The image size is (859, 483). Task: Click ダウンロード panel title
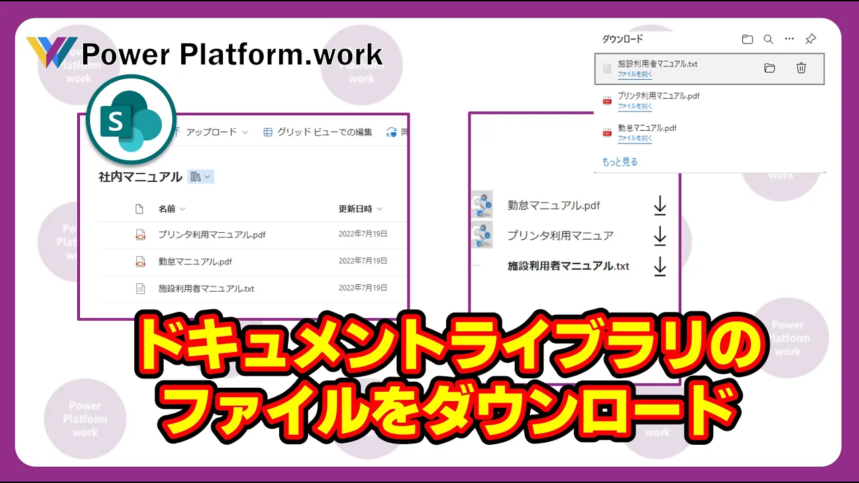click(622, 39)
